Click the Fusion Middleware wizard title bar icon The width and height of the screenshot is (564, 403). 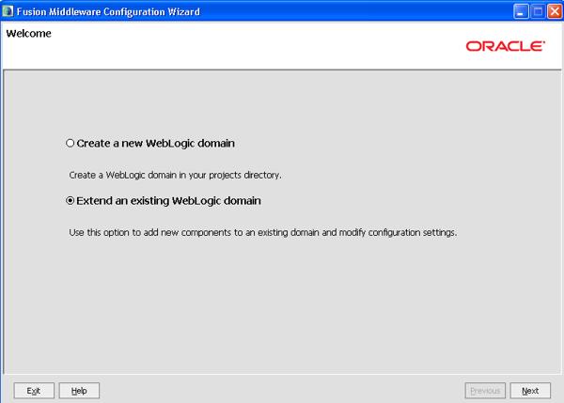point(8,9)
